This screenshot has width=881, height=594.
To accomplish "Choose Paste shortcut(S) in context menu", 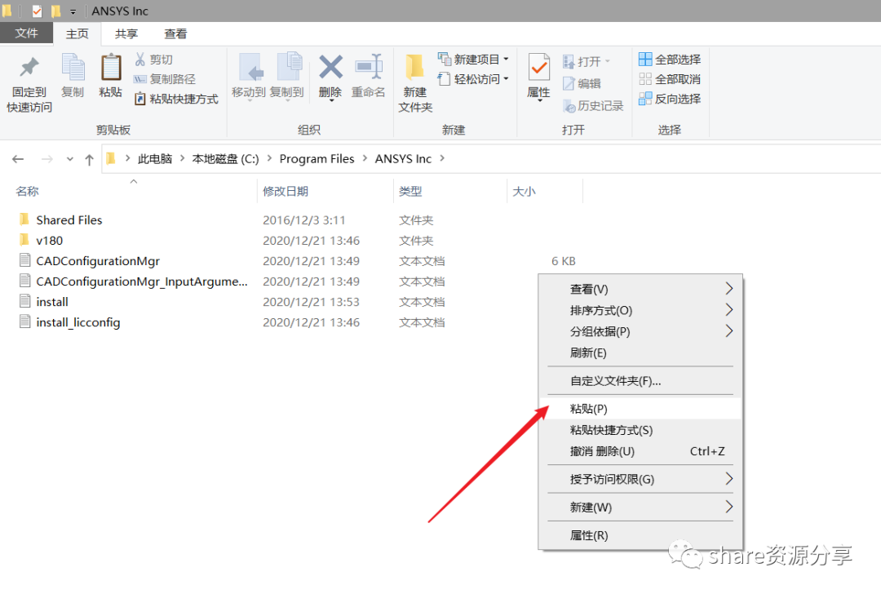I will 640,430.
